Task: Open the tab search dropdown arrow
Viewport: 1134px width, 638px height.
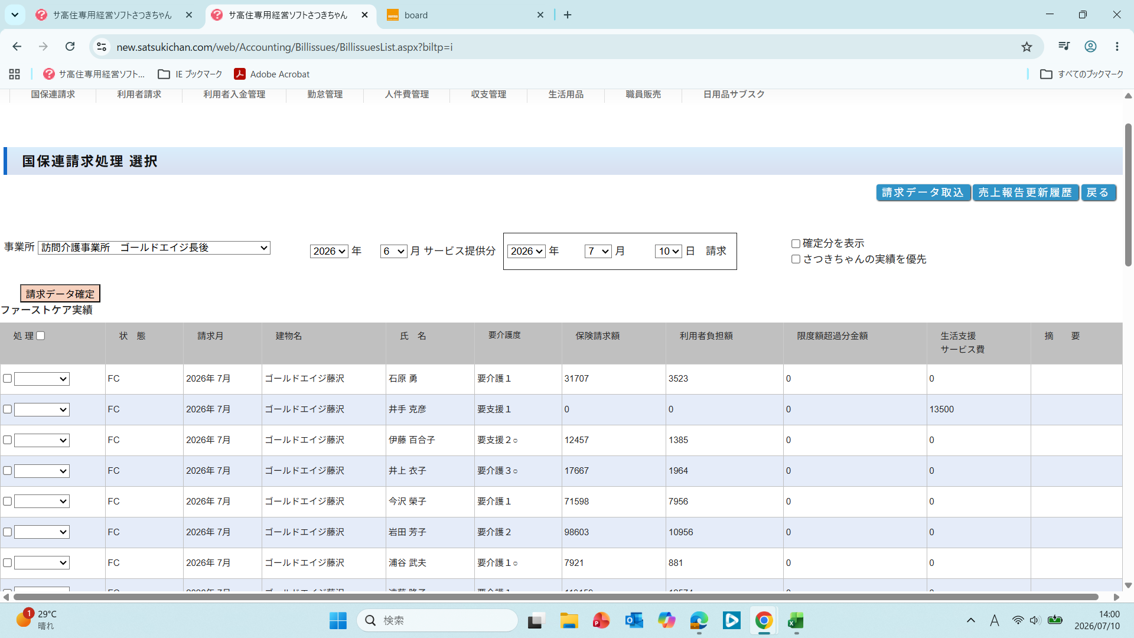Action: pyautogui.click(x=15, y=15)
